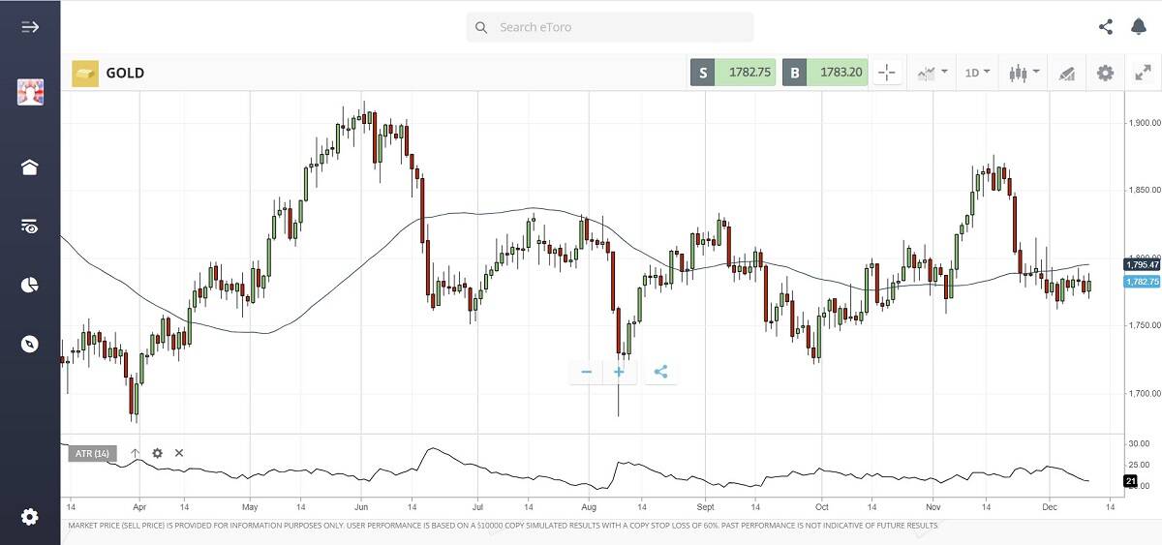This screenshot has height=545, width=1162.
Task: Click the GOLD instrument name
Action: click(x=125, y=73)
